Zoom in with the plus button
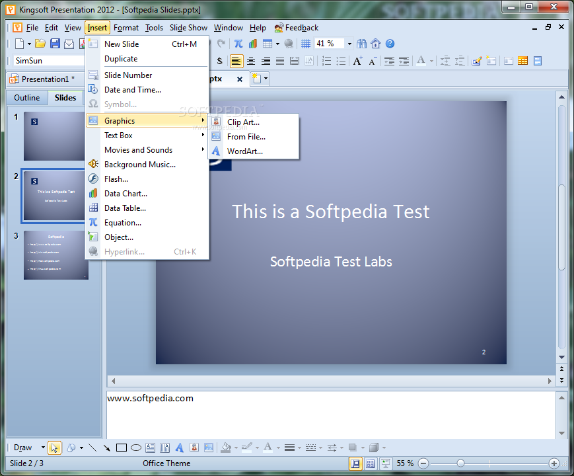 (554, 464)
